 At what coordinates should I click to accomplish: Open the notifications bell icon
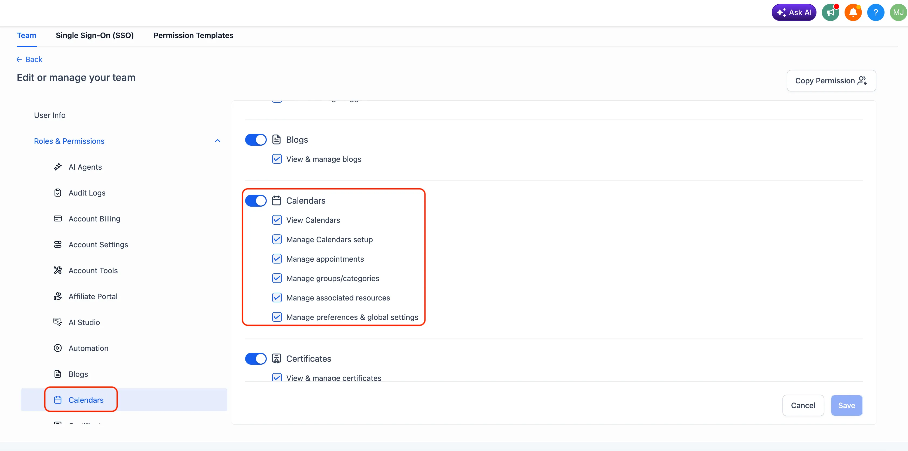tap(853, 13)
